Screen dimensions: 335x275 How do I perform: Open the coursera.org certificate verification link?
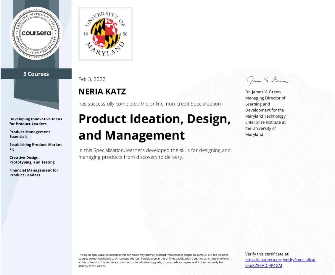coord(280,263)
